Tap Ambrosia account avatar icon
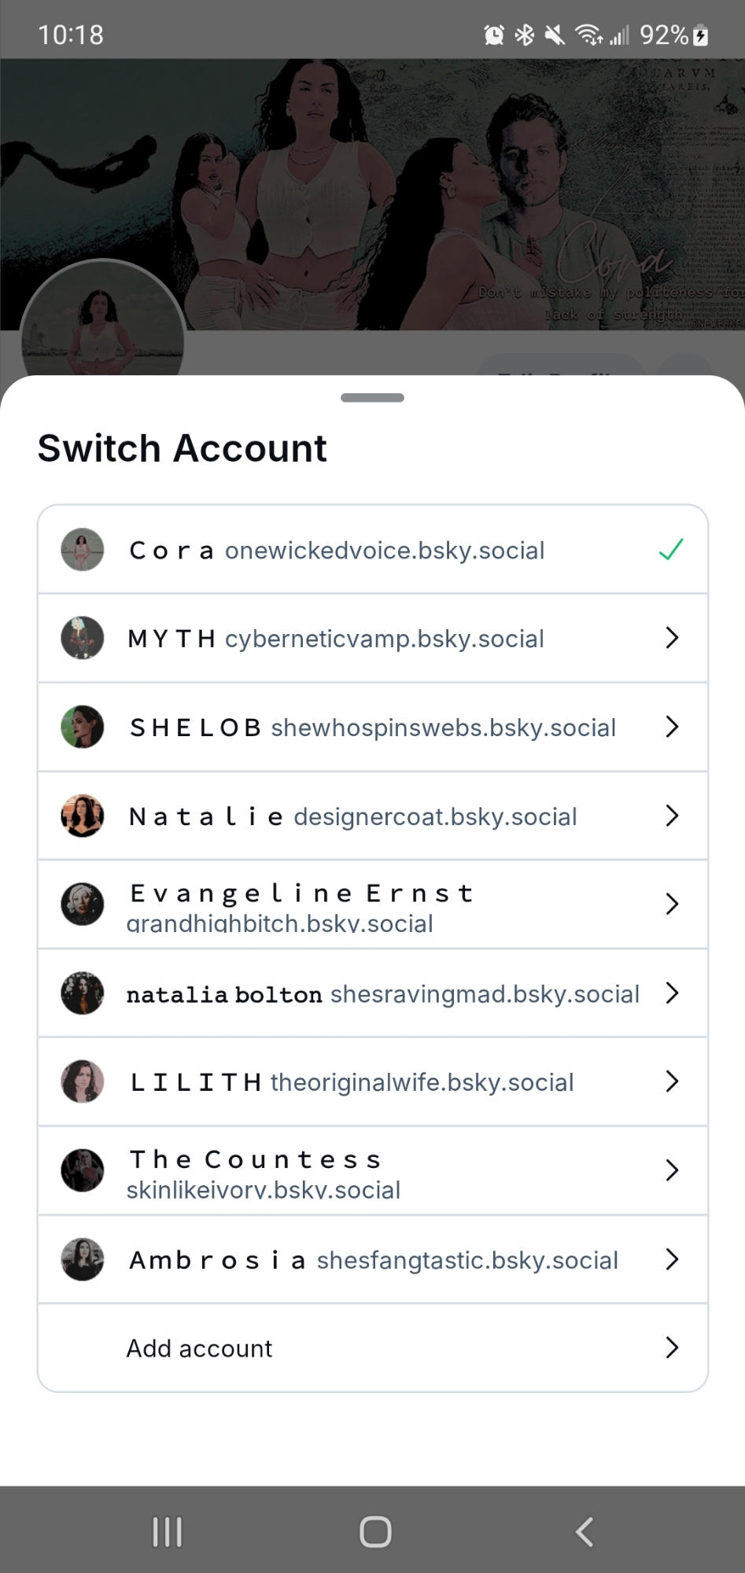Screen dimensions: 745x1573 [83, 1259]
